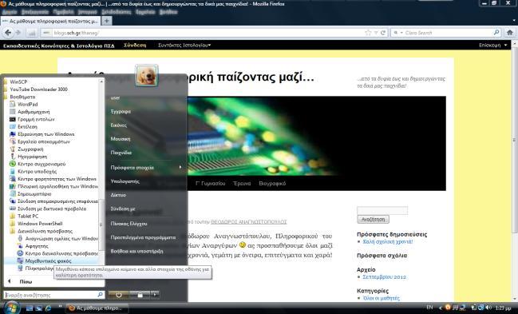Click the Start menu power button
The width and height of the screenshot is (518, 314).
click(119, 295)
